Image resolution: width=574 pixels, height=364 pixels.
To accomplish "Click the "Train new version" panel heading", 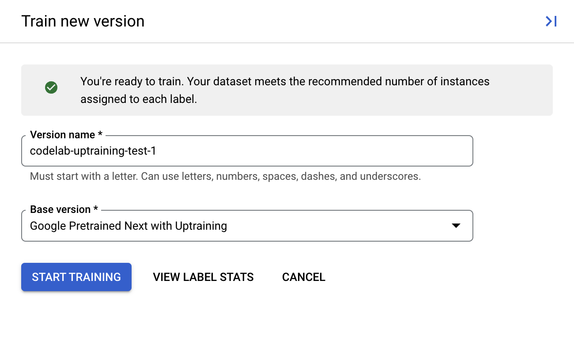I will 83,21.
